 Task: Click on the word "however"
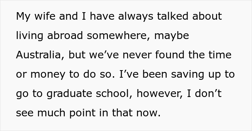coord(159,94)
